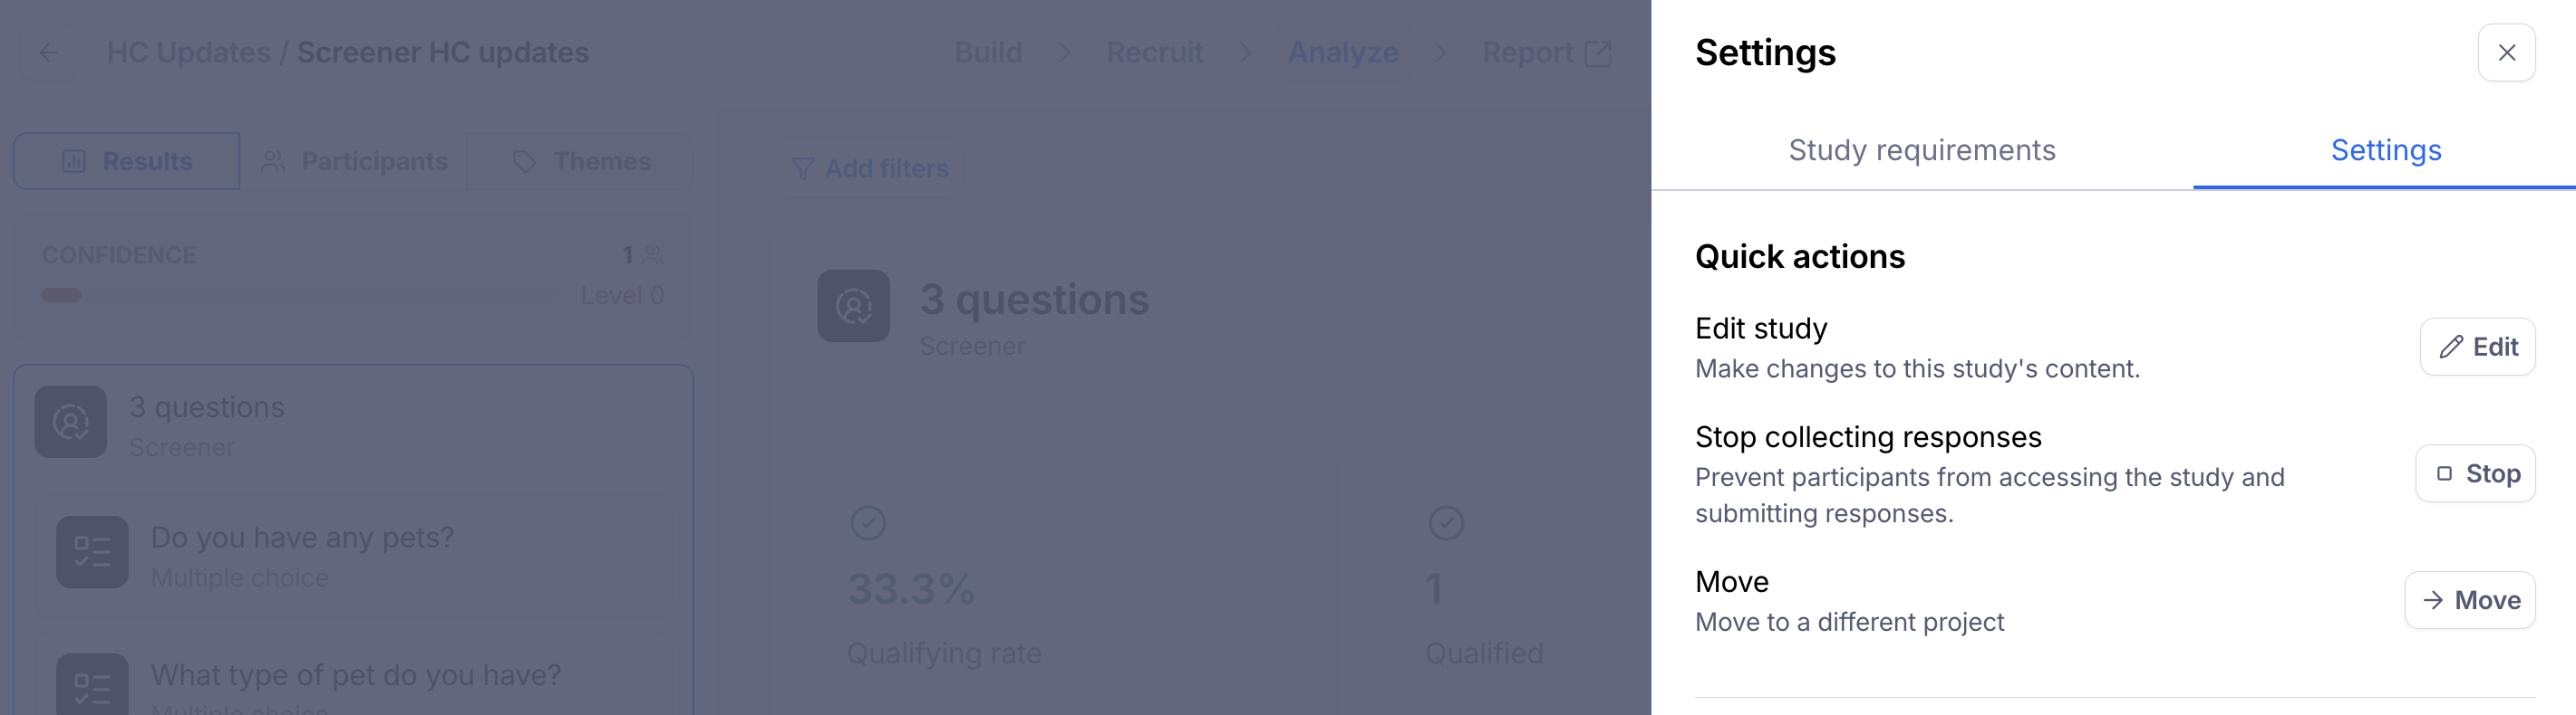Screen dimensions: 2576x715
Task: Click the pencil Edit button
Action: click(2477, 347)
